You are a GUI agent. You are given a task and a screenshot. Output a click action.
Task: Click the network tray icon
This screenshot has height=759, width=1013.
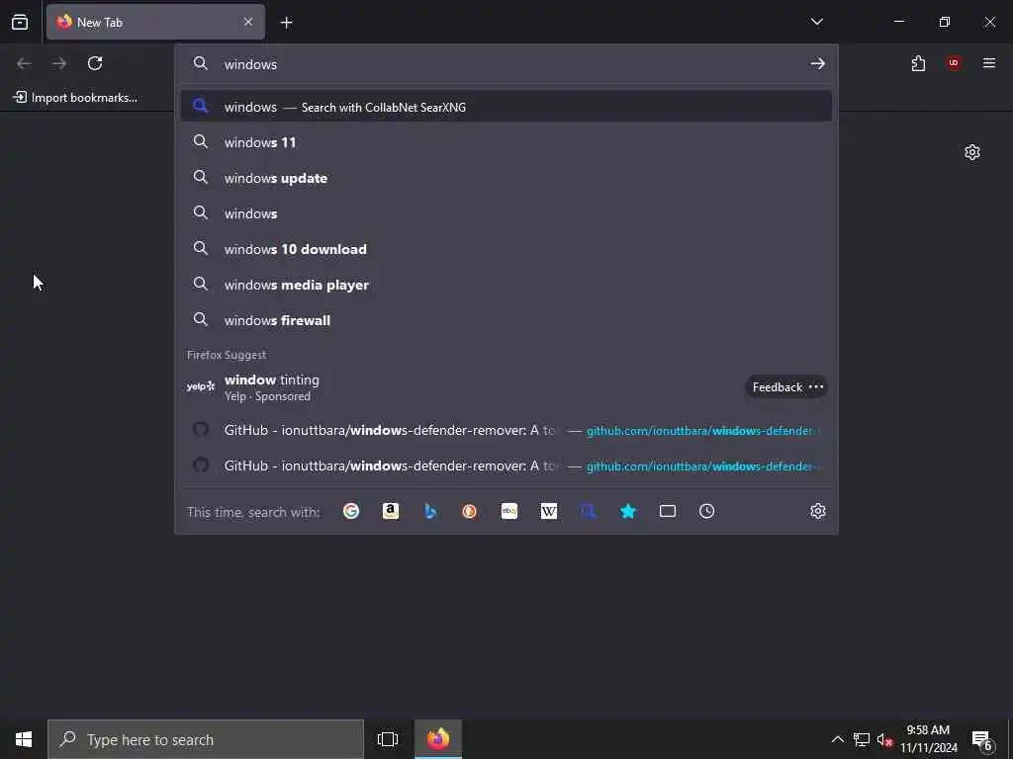(862, 739)
